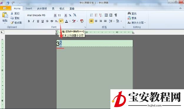Click the number 3 in the document
This screenshot has width=184, height=109.
(58, 44)
